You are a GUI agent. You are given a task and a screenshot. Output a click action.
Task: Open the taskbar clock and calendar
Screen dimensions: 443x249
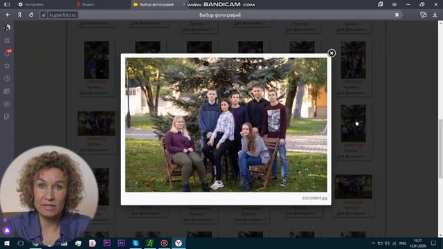coord(417,243)
